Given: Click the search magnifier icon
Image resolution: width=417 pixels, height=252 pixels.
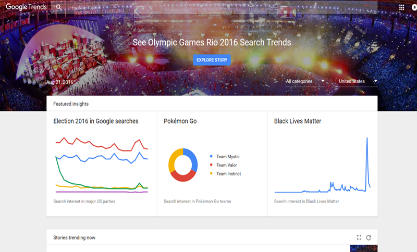Looking at the screenshot, I should click(x=59, y=7).
